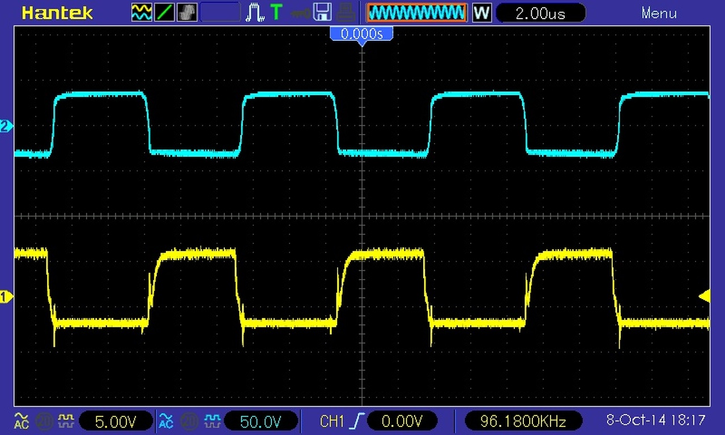Open the 2.00us timebase selector
This screenshot has height=435, width=725.
click(x=540, y=12)
